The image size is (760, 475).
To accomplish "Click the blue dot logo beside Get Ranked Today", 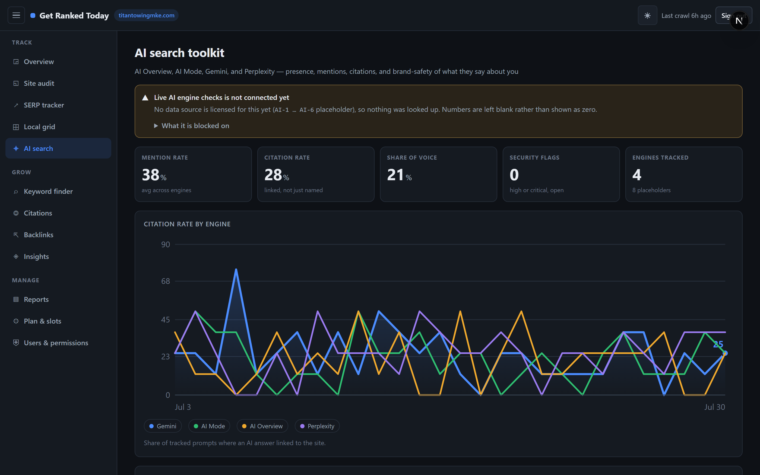I will coord(33,15).
